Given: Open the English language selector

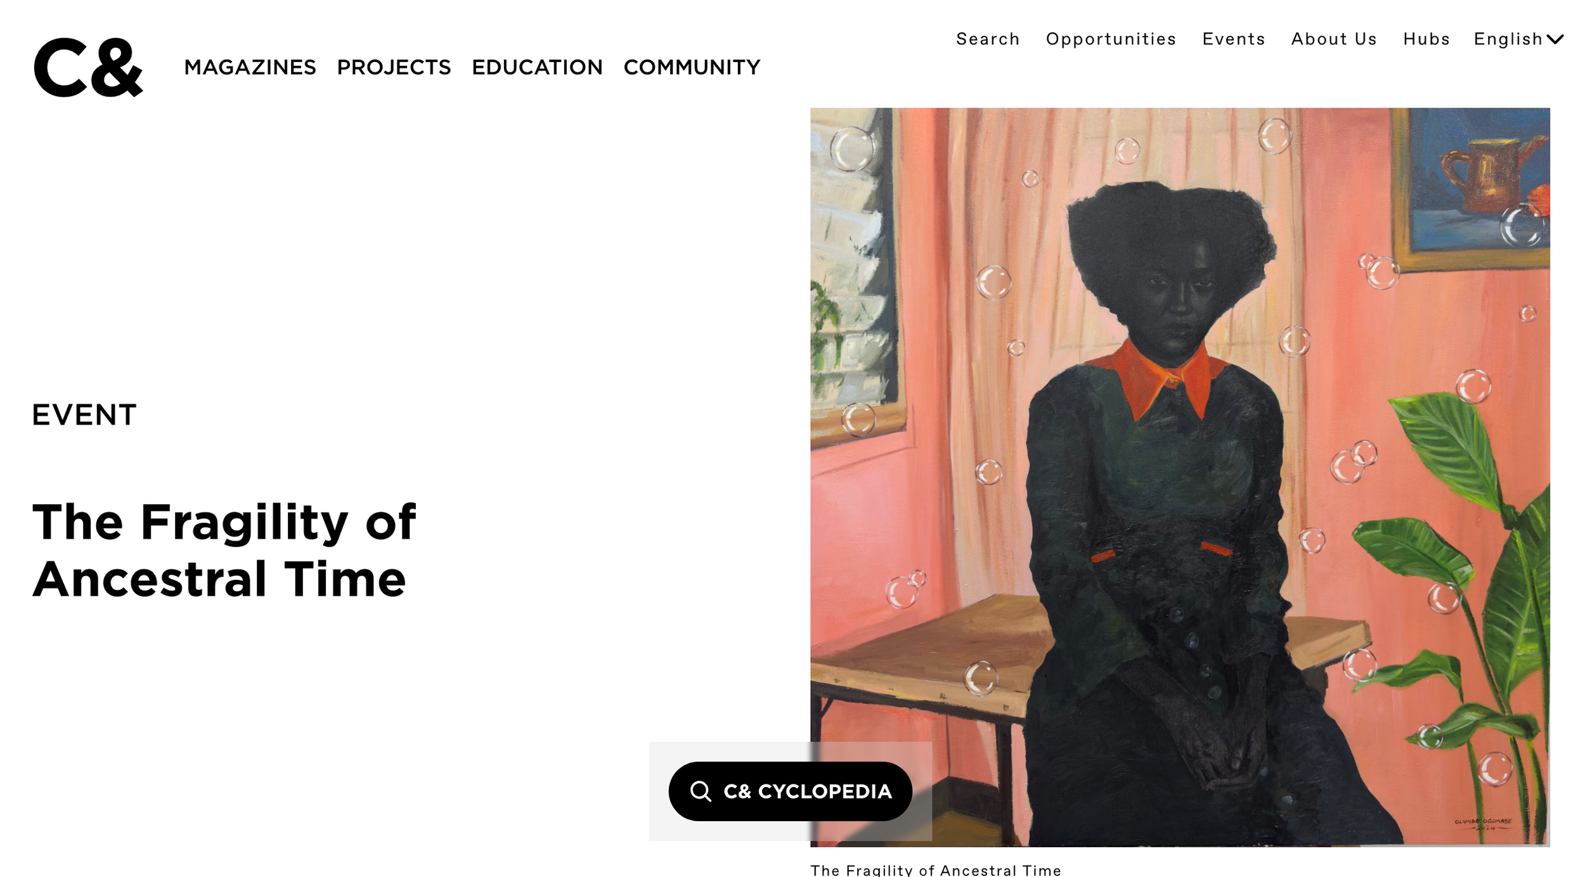Looking at the screenshot, I should [x=1519, y=39].
